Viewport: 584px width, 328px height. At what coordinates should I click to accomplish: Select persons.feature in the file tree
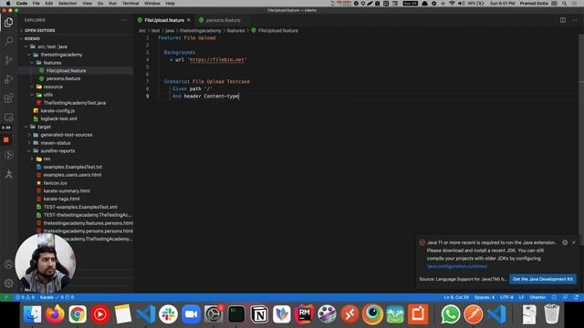pyautogui.click(x=63, y=79)
